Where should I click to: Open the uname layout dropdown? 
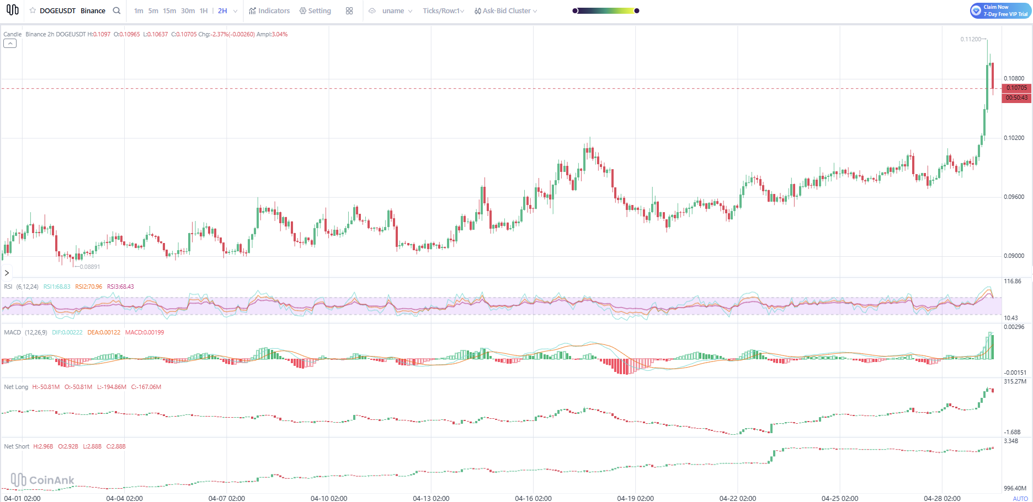(x=397, y=10)
